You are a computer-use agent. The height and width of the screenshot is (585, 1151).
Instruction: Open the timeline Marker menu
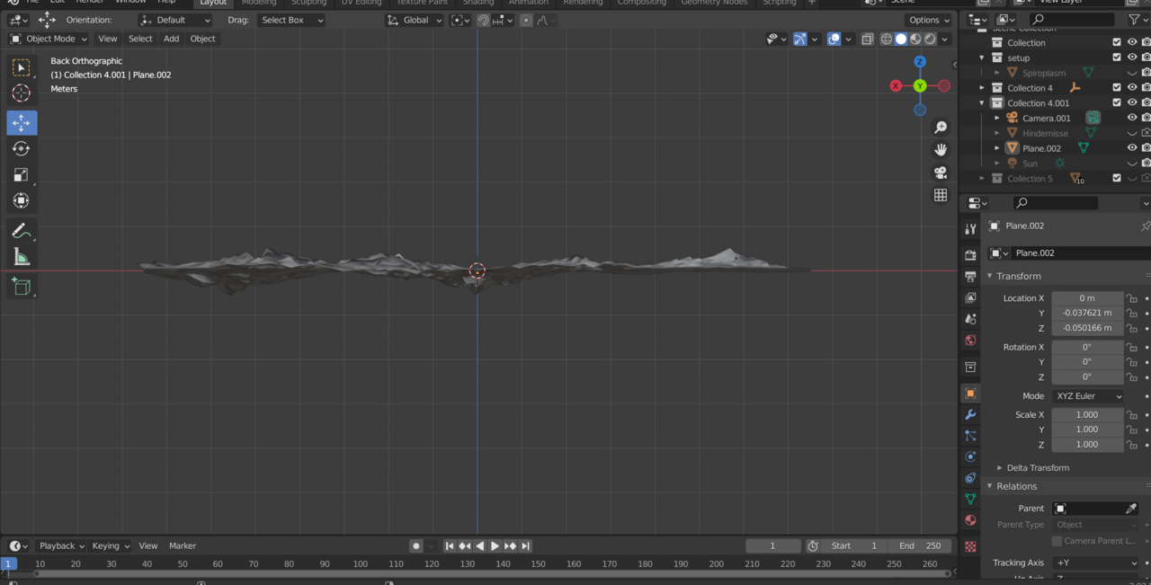(x=183, y=545)
